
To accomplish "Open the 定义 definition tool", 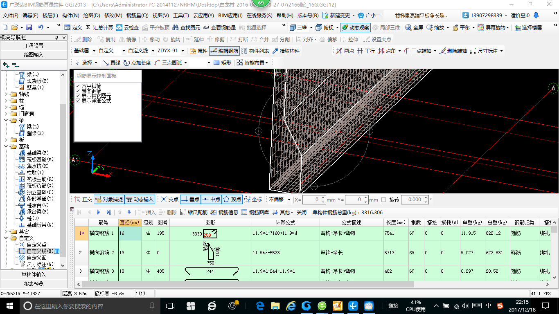I will (73, 27).
